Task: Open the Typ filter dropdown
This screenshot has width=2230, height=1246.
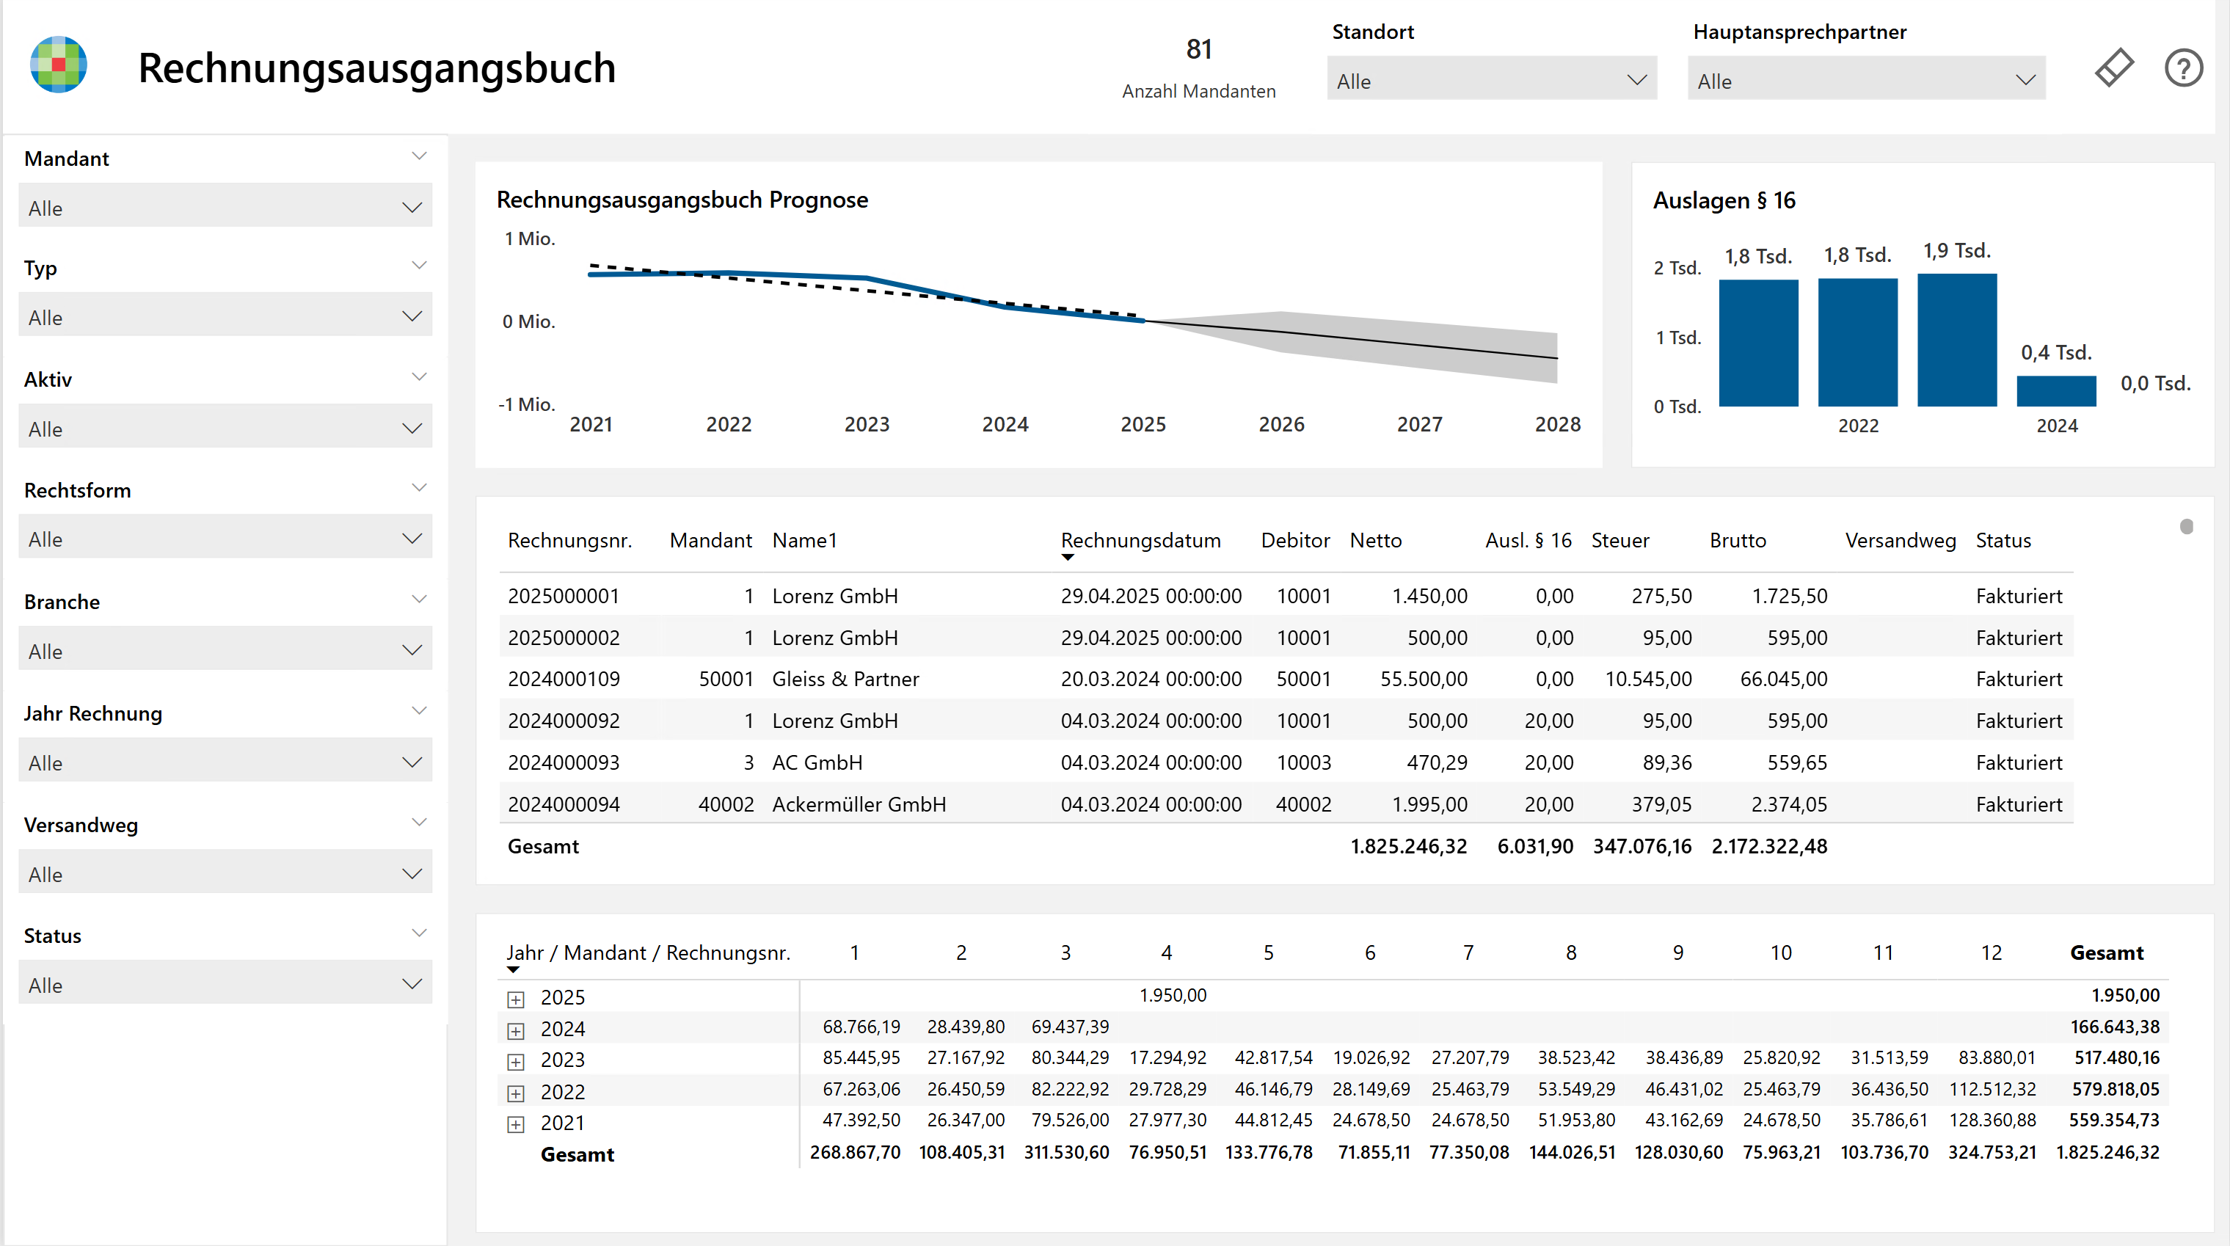Action: tap(225, 316)
